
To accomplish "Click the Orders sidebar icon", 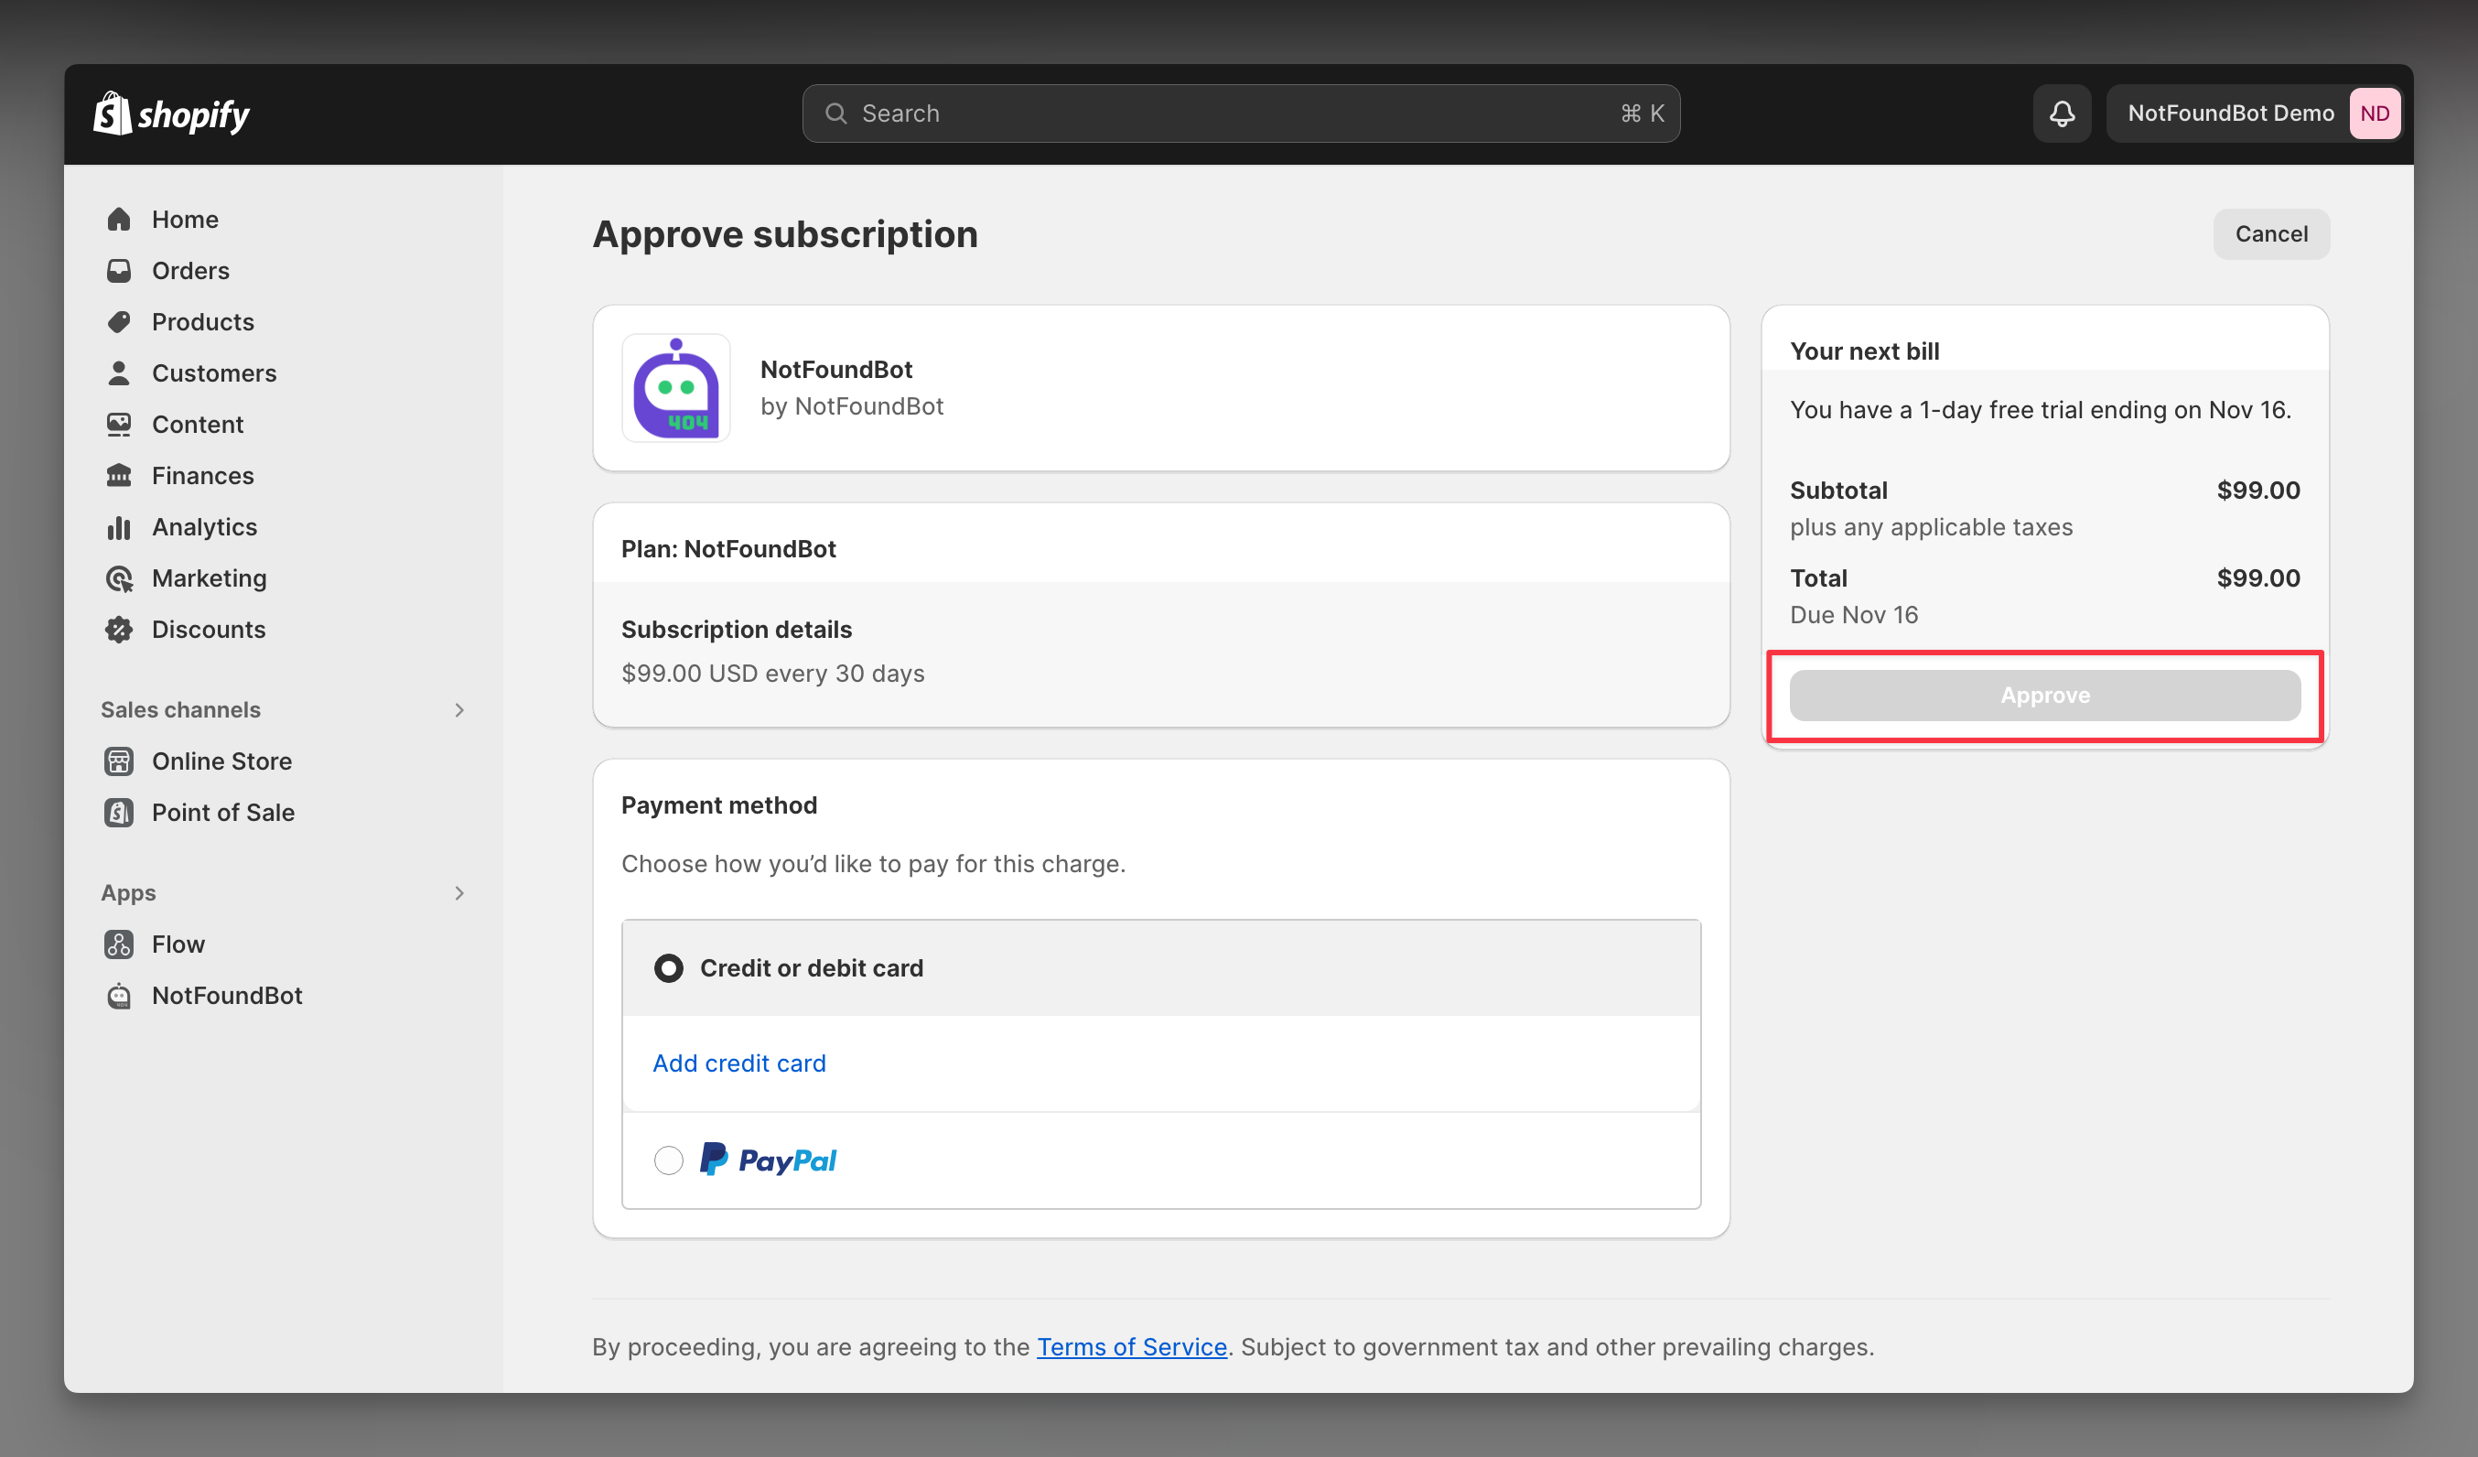I will coord(118,269).
